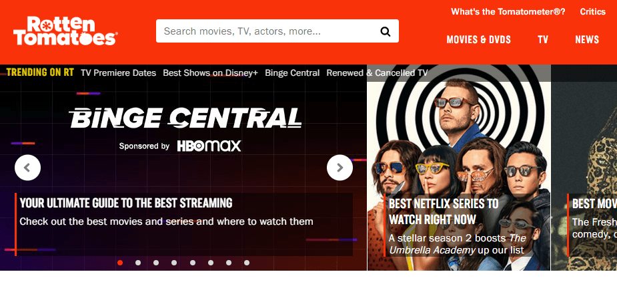
Task: Select the first carousel dot indicator
Action: 120,263
